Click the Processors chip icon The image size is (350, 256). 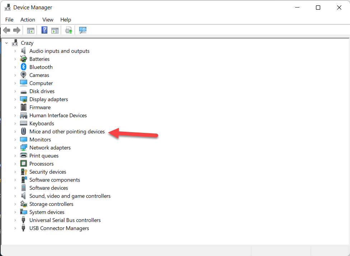[x=24, y=164]
